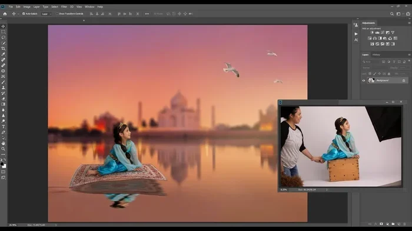Toggle type layer filter in Layers panel

coord(394,62)
